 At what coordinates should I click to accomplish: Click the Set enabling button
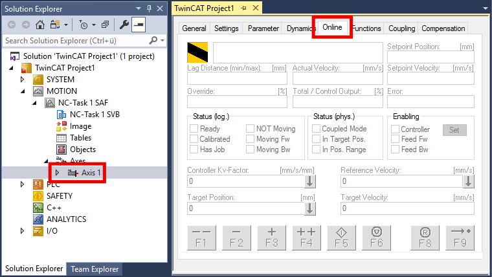click(x=454, y=130)
